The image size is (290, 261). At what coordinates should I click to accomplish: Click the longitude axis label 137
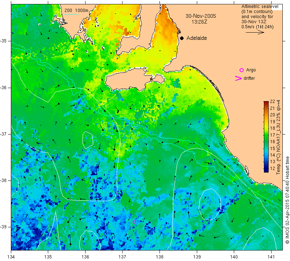point(123,257)
